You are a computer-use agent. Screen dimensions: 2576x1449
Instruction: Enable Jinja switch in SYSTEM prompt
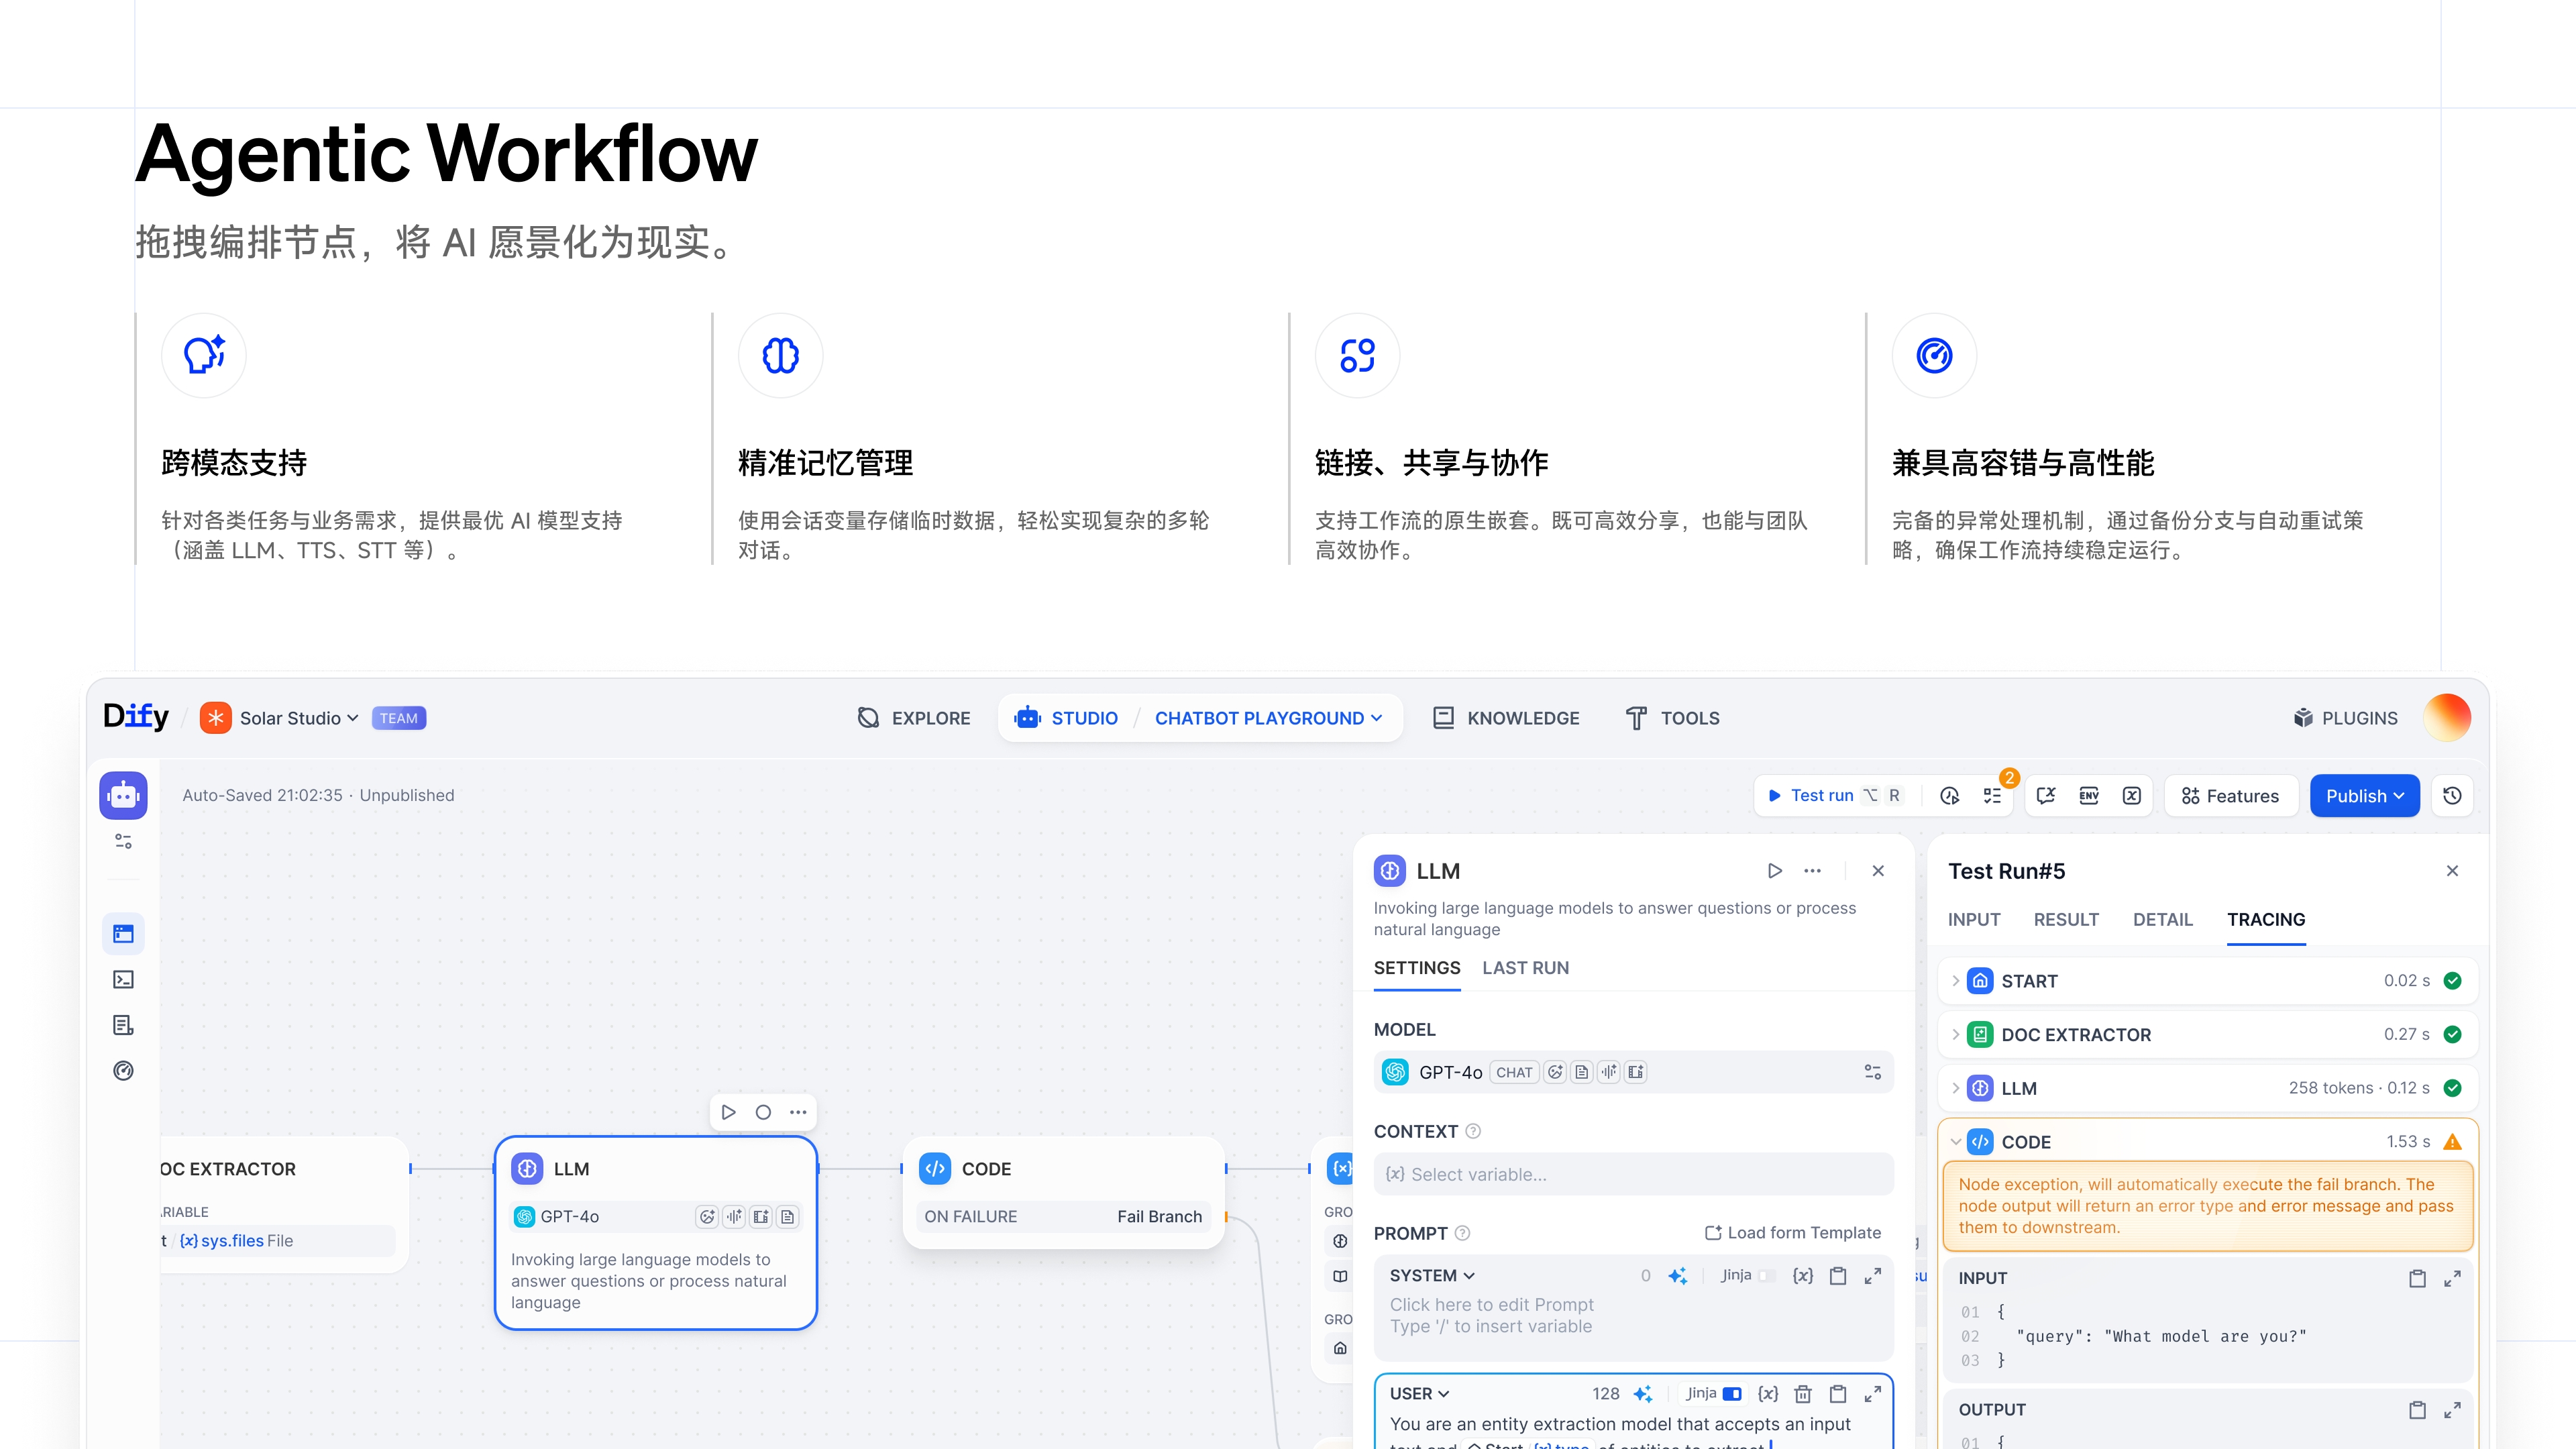(1766, 1275)
